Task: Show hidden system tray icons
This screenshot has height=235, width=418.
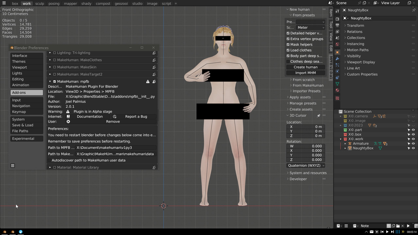Action: coord(367,232)
